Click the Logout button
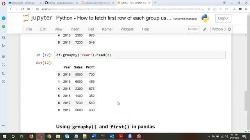The image size is (250, 140). click(223, 18)
